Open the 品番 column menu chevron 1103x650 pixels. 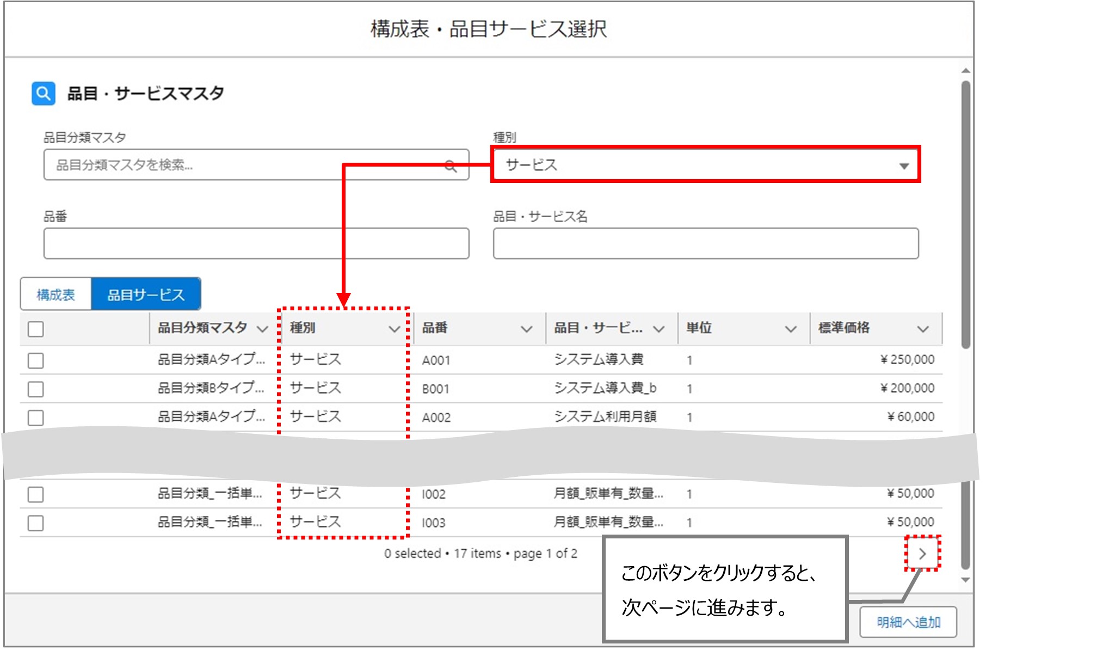526,329
